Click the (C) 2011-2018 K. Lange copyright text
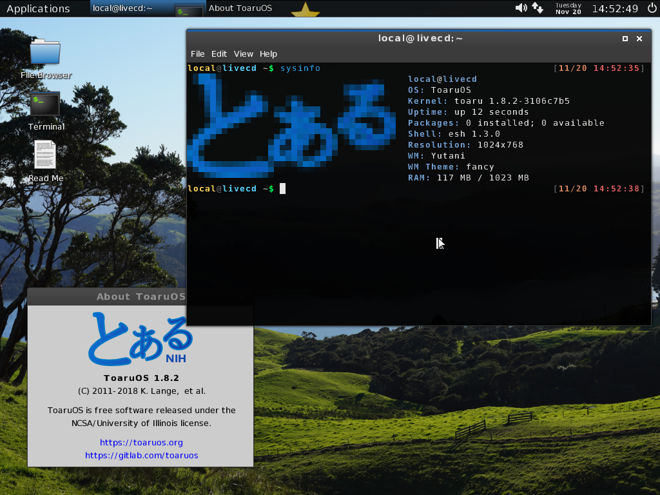This screenshot has height=495, width=660. click(x=141, y=391)
